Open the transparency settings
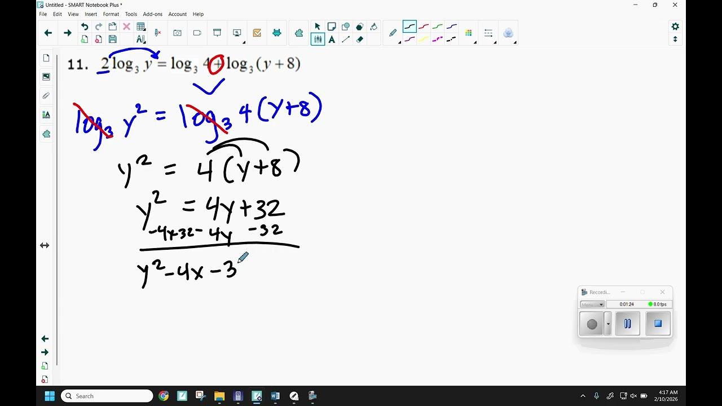722x406 pixels. (x=508, y=33)
